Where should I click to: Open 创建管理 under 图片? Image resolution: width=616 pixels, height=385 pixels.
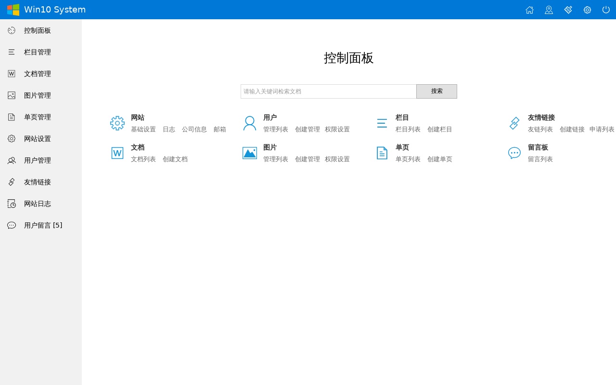pos(308,159)
